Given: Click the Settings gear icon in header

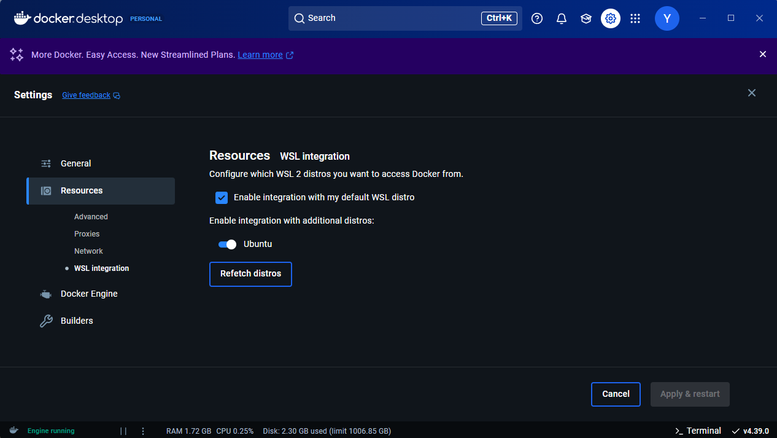Looking at the screenshot, I should [x=611, y=18].
